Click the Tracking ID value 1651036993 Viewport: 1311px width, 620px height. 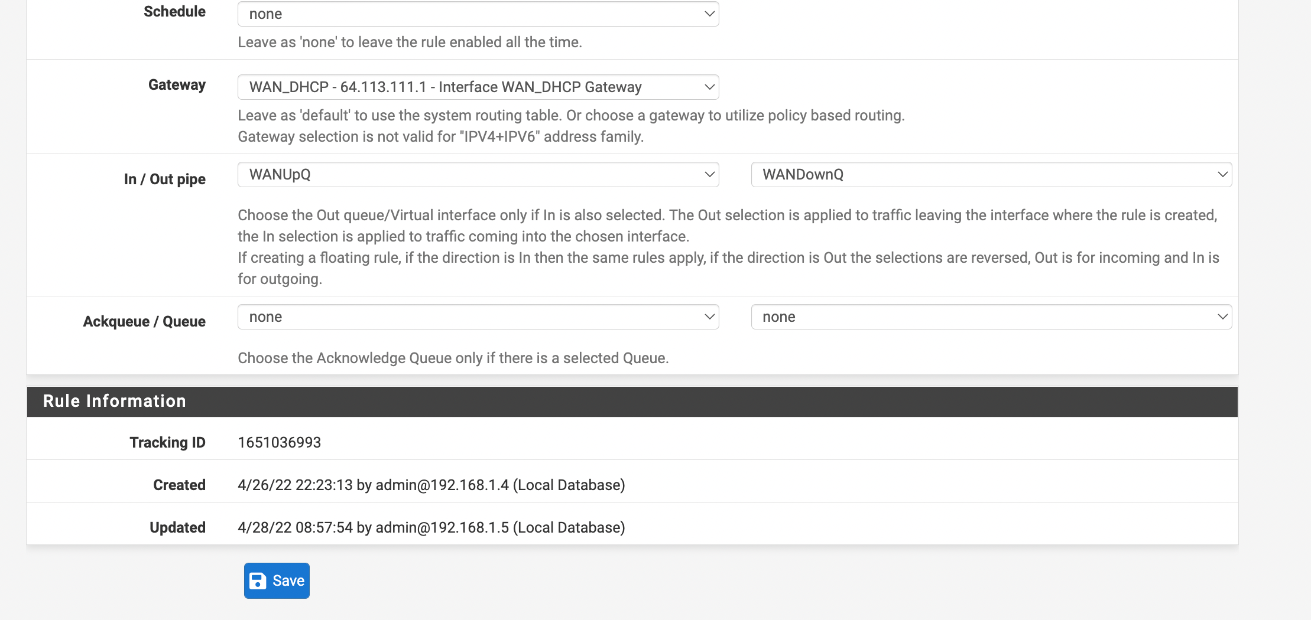(279, 442)
